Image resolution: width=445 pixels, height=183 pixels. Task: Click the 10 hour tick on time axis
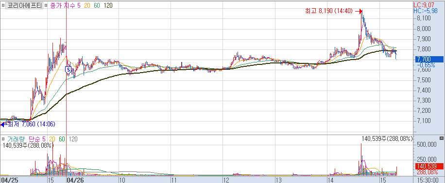tap(122, 180)
